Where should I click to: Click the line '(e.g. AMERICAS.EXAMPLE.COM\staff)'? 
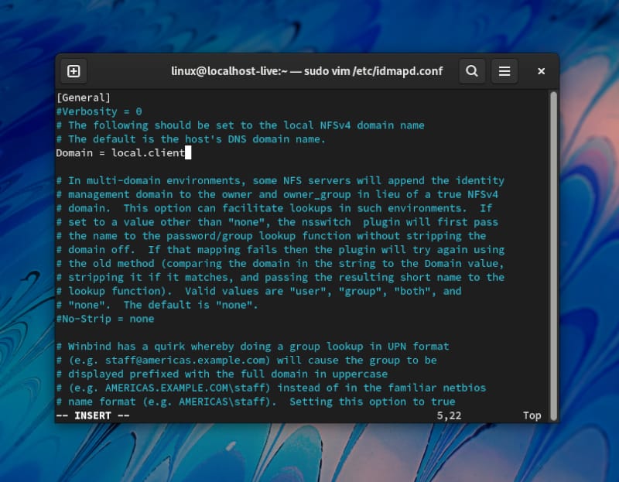271,388
